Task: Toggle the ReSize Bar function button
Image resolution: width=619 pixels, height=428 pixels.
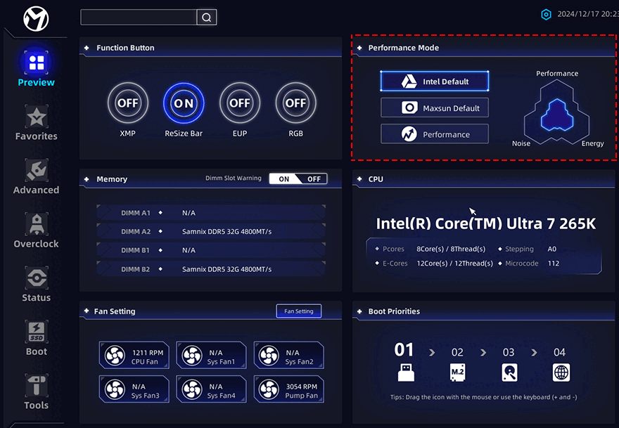Action: [184, 103]
